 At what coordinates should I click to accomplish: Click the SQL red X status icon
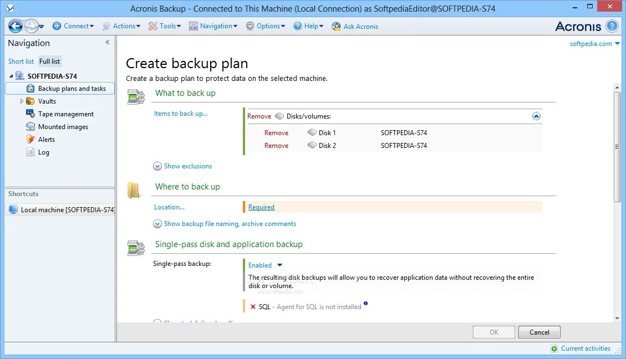253,307
